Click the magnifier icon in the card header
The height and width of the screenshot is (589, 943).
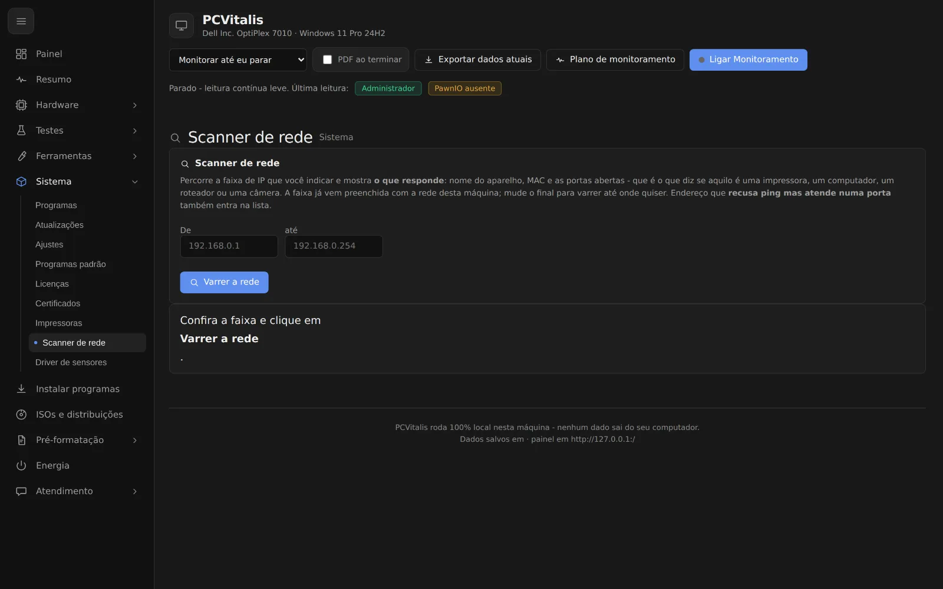tap(185, 164)
